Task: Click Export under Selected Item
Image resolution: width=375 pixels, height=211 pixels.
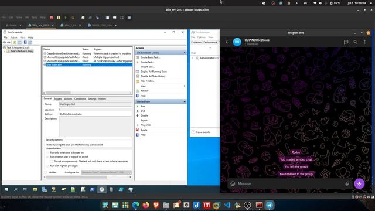Action: [145, 120]
